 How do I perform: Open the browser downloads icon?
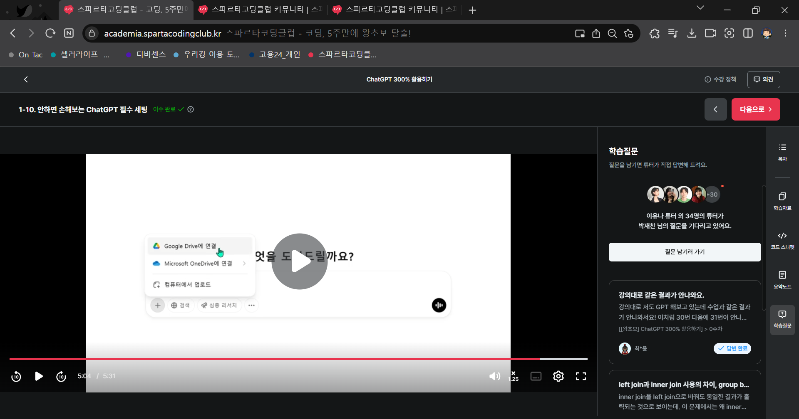coord(692,33)
